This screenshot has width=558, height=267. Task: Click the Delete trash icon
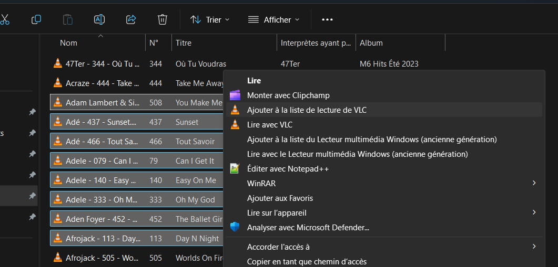[163, 19]
